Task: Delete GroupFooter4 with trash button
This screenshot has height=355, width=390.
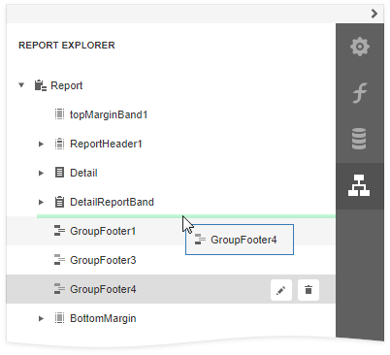Action: (x=309, y=290)
